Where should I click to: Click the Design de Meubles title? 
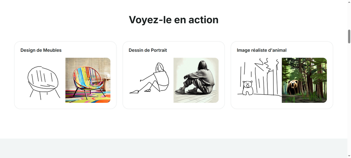41,50
